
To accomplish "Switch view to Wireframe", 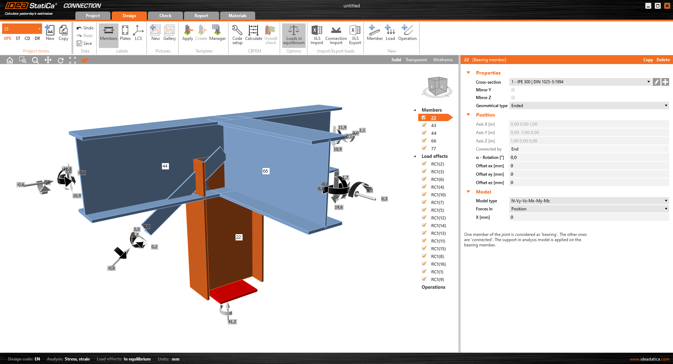I will click(443, 60).
